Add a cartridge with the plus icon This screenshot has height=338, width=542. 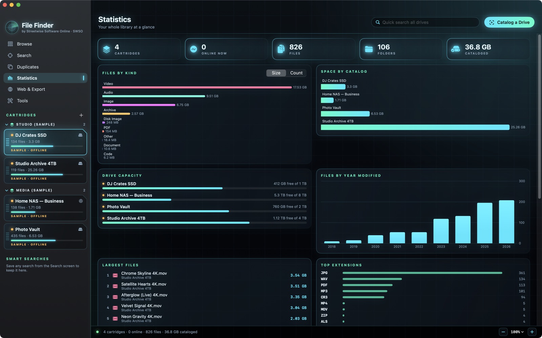coord(81,115)
